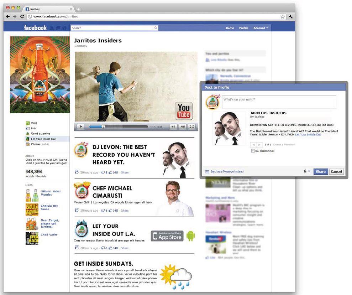Mute the video with the speaker icon

[x=173, y=127]
